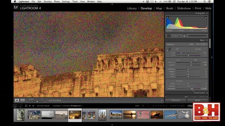The width and height of the screenshot is (225, 126).
Task: Switch to Loupe view mode button
Action: (17, 100)
